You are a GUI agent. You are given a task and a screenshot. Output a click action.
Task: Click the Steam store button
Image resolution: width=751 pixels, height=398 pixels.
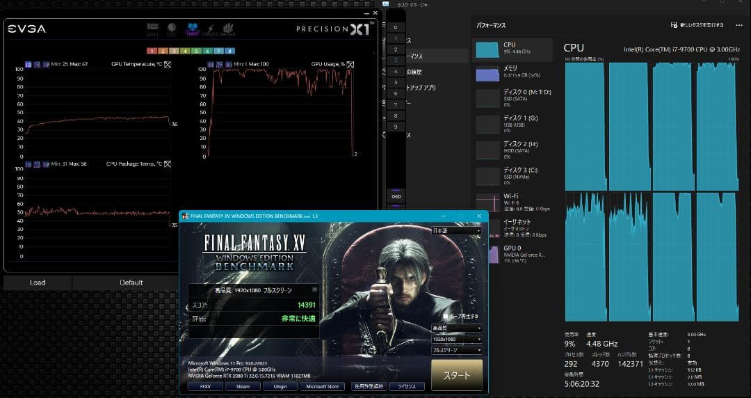243,386
